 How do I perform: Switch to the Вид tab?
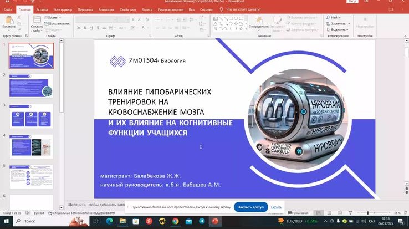[x=191, y=9]
